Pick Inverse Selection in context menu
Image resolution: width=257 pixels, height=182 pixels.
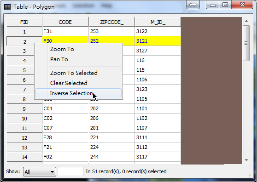click(78, 93)
